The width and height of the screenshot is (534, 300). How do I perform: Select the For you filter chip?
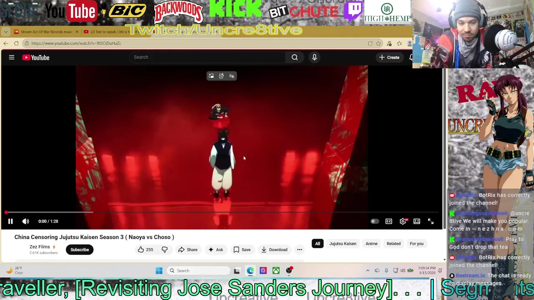(x=416, y=244)
